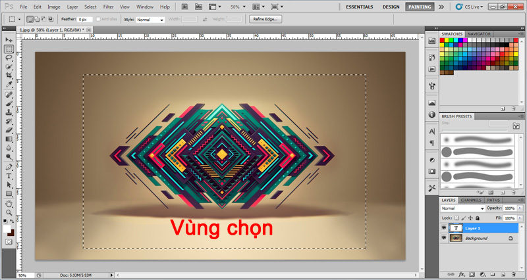This screenshot has width=527, height=280.
Task: Click the Refine Edge button
Action: point(265,19)
